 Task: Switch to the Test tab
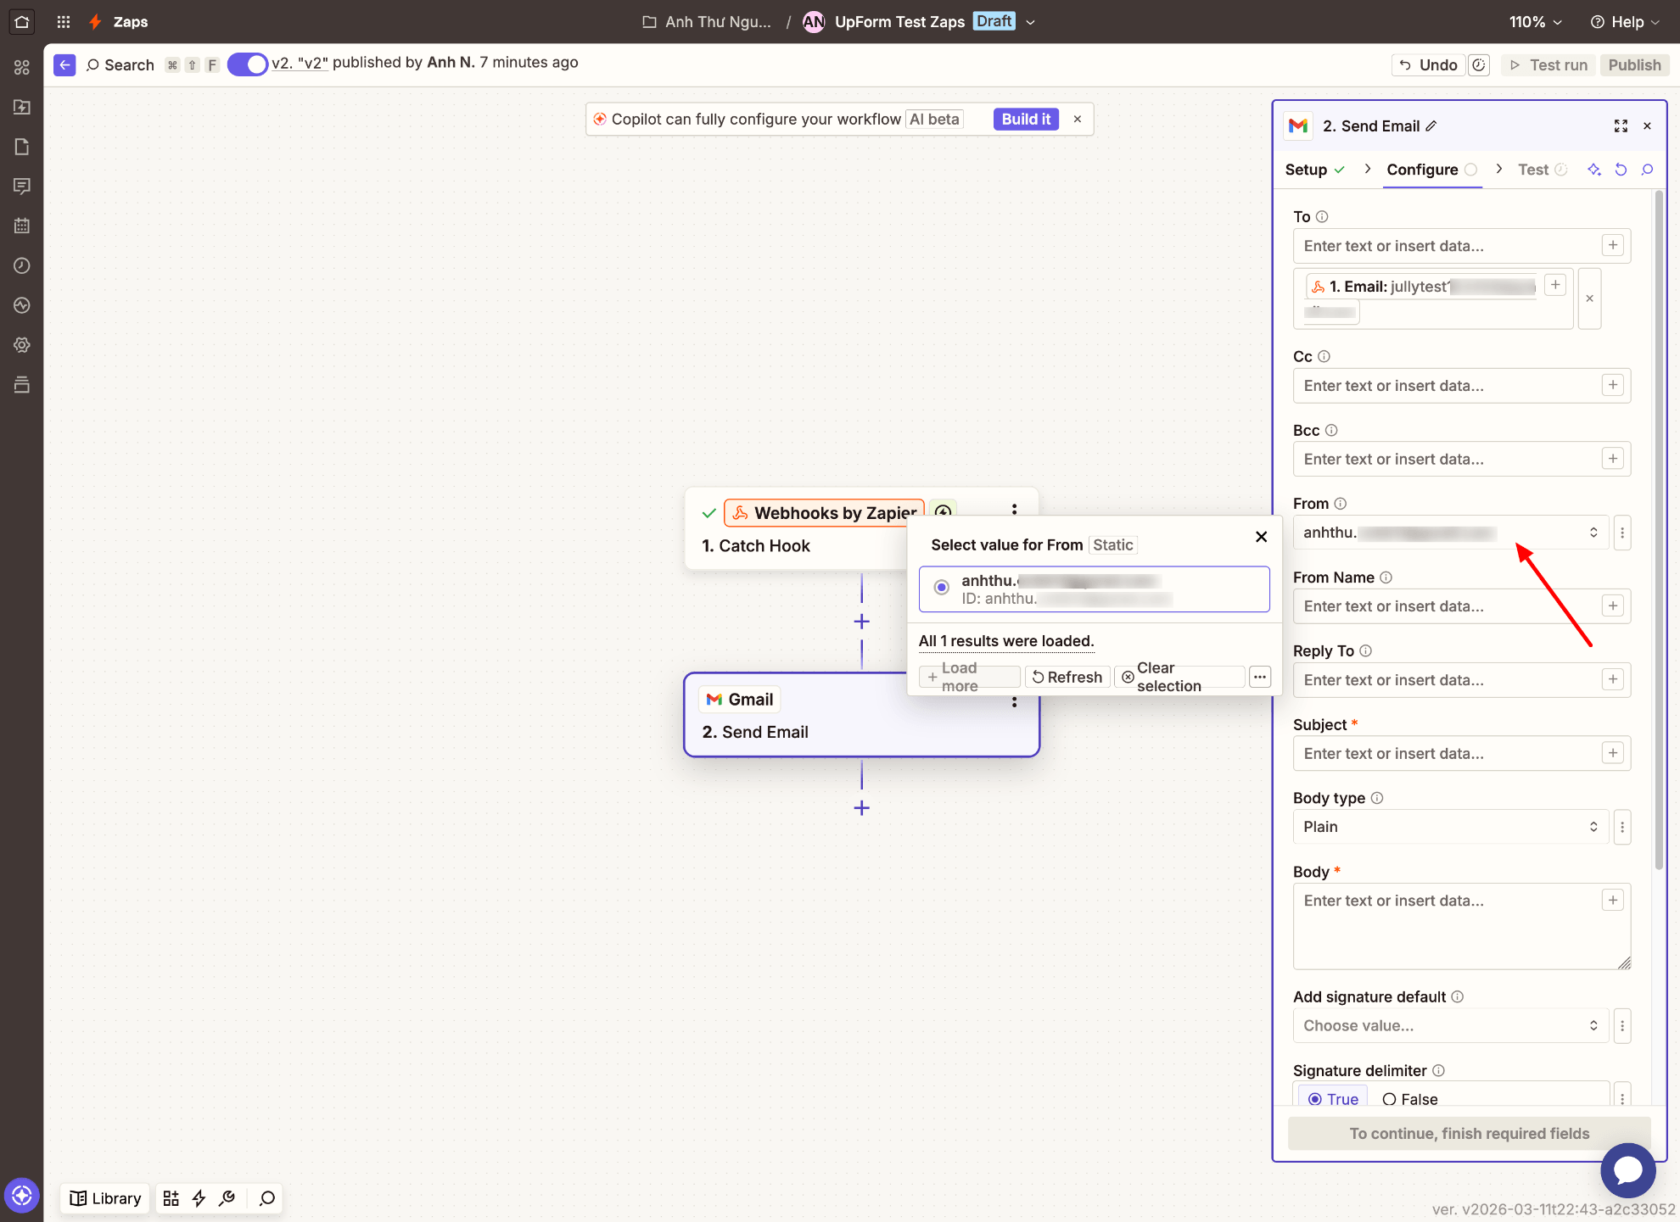coord(1542,170)
